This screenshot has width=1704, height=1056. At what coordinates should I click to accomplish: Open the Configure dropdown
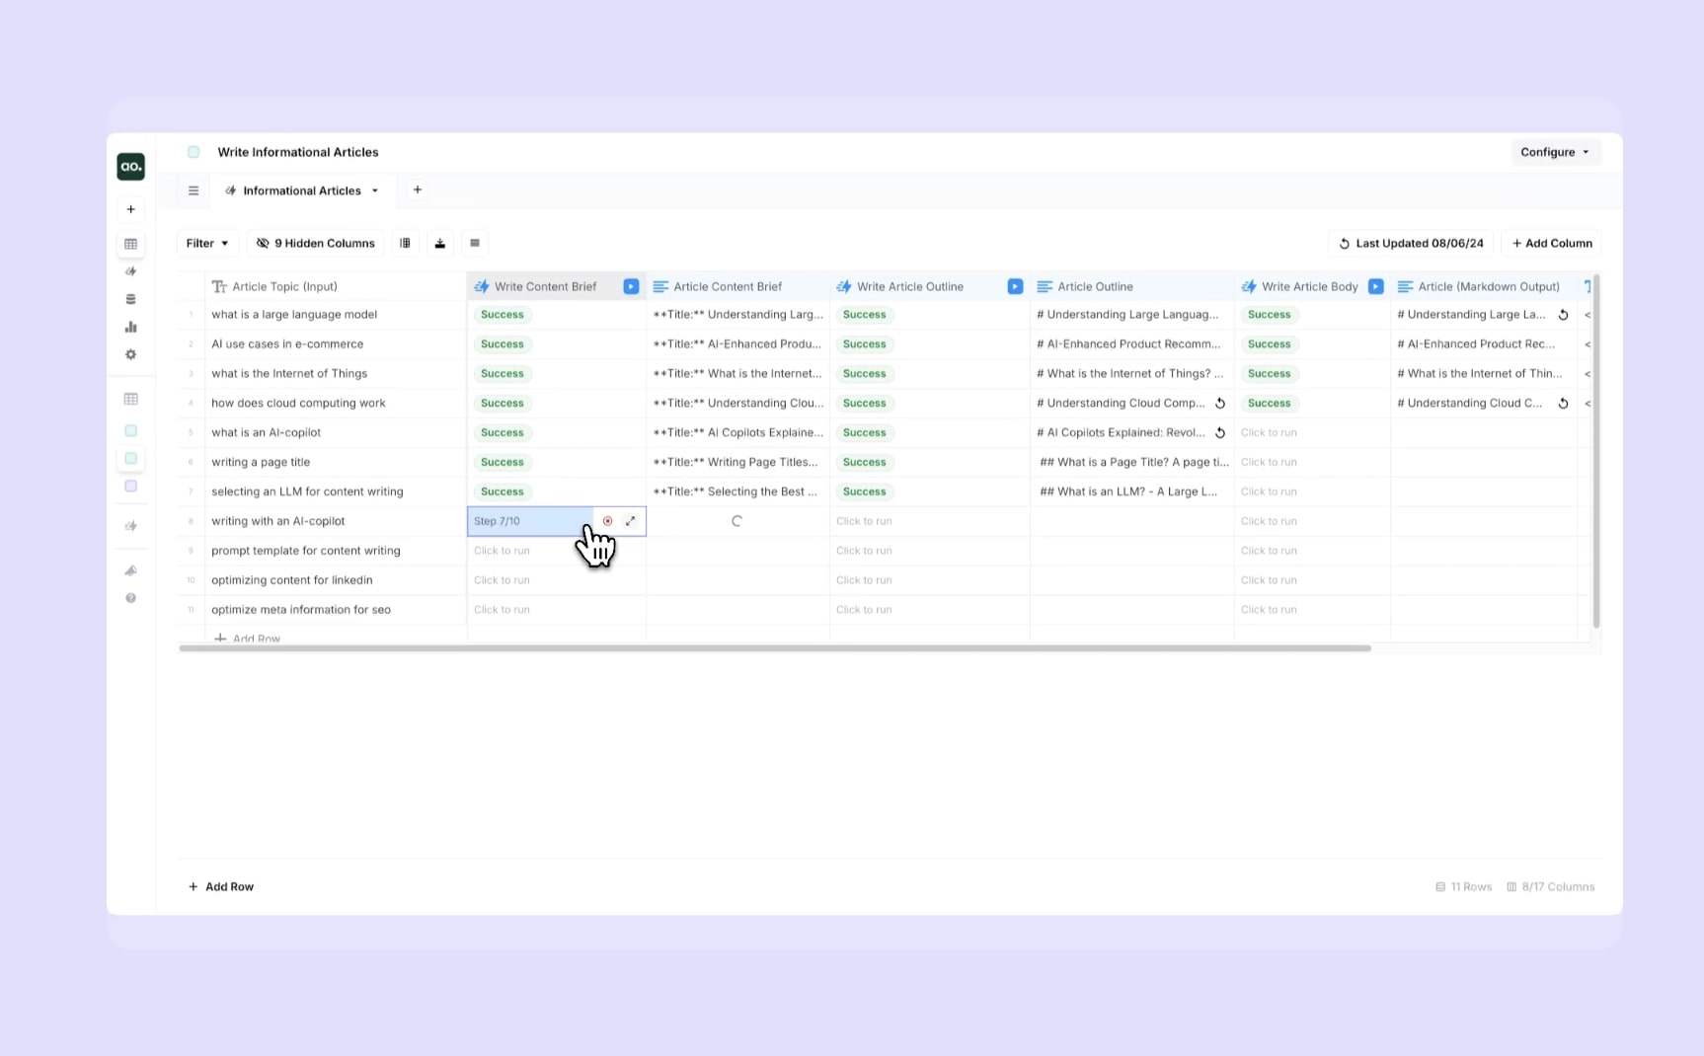click(x=1554, y=152)
